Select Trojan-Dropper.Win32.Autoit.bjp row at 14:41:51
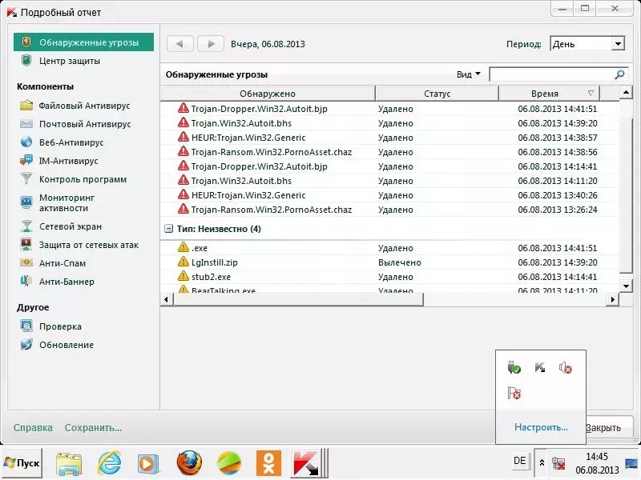 coord(390,109)
